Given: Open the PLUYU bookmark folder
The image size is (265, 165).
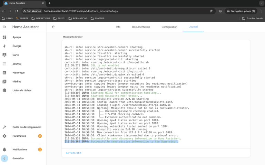Looking at the screenshot, I should pyautogui.click(x=59, y=18).
